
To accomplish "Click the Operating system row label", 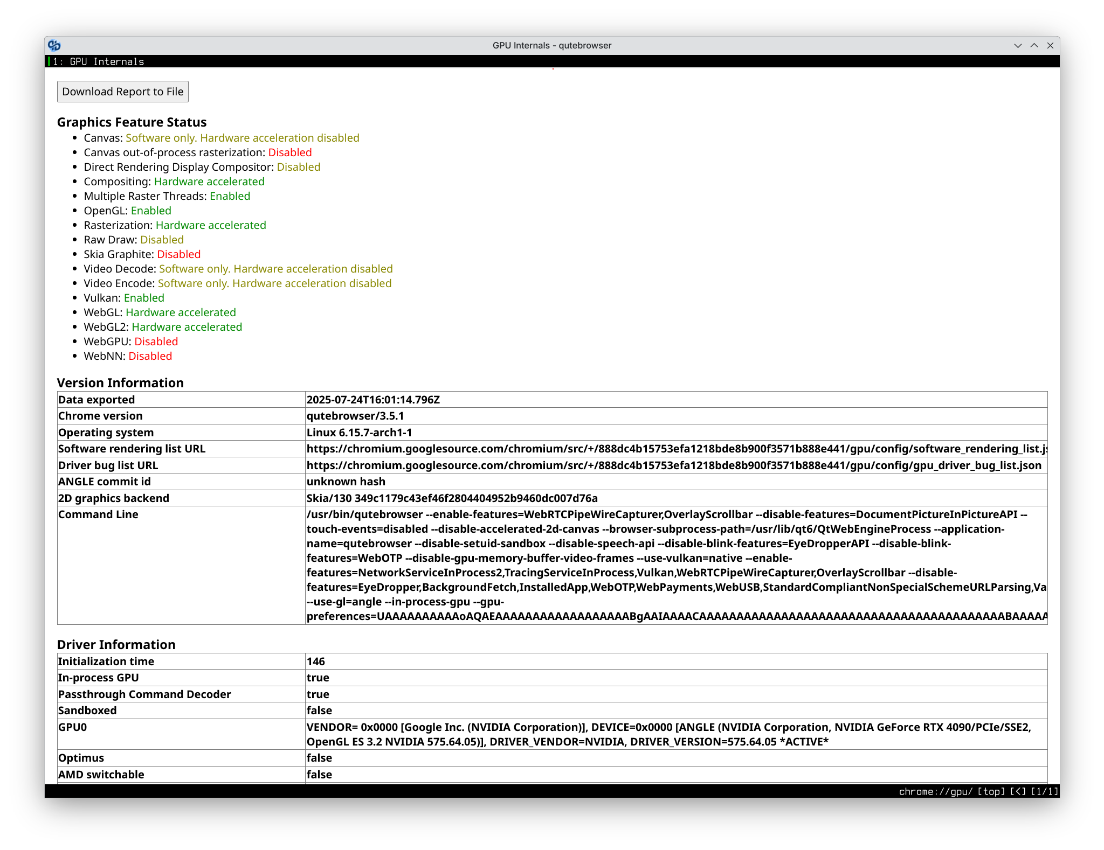I will [x=106, y=433].
